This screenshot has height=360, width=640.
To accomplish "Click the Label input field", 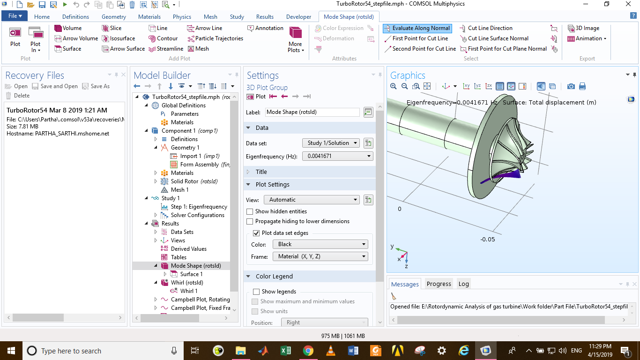I will (312, 112).
